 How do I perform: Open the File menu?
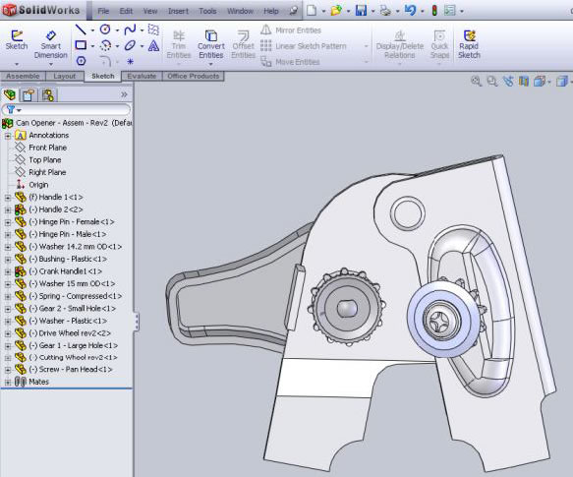point(103,11)
